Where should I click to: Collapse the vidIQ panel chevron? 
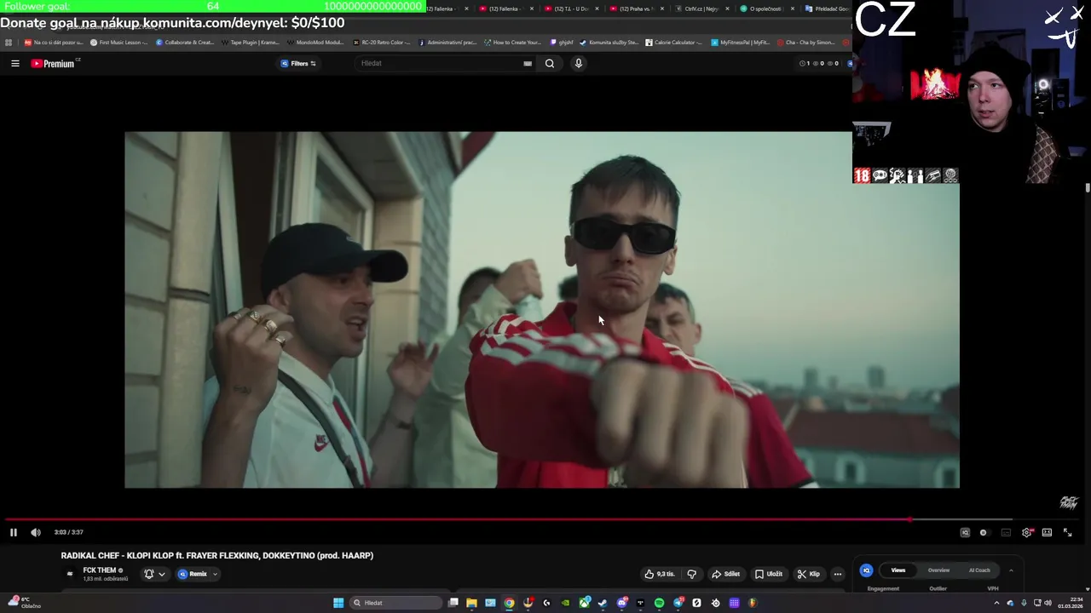coord(1011,570)
